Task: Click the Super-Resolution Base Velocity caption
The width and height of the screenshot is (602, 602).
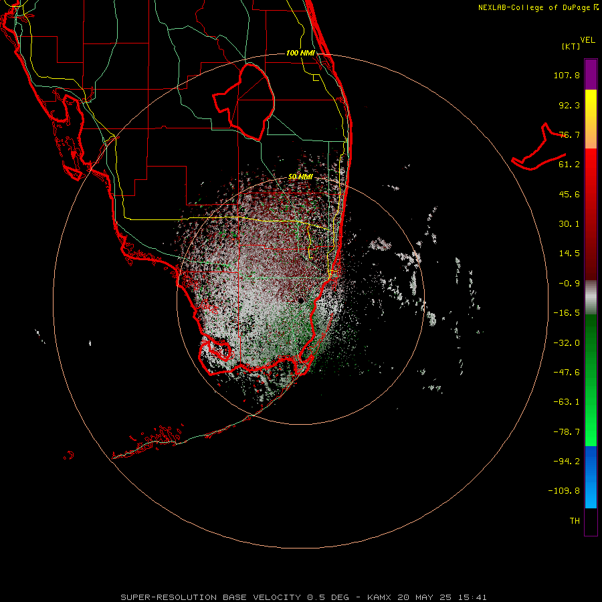Action: pos(303,597)
